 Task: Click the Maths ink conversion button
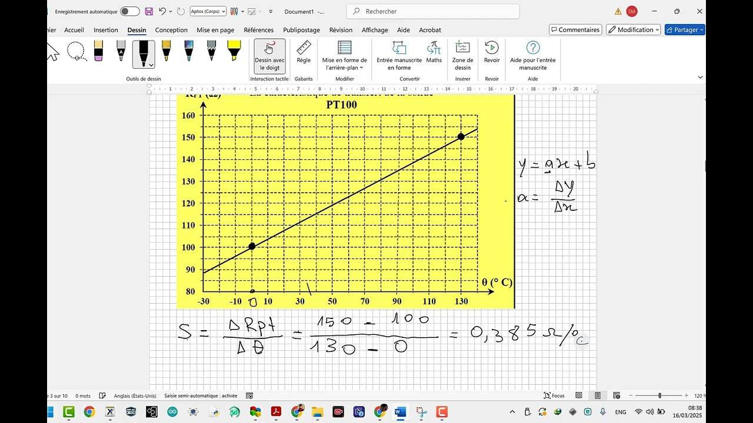(434, 53)
